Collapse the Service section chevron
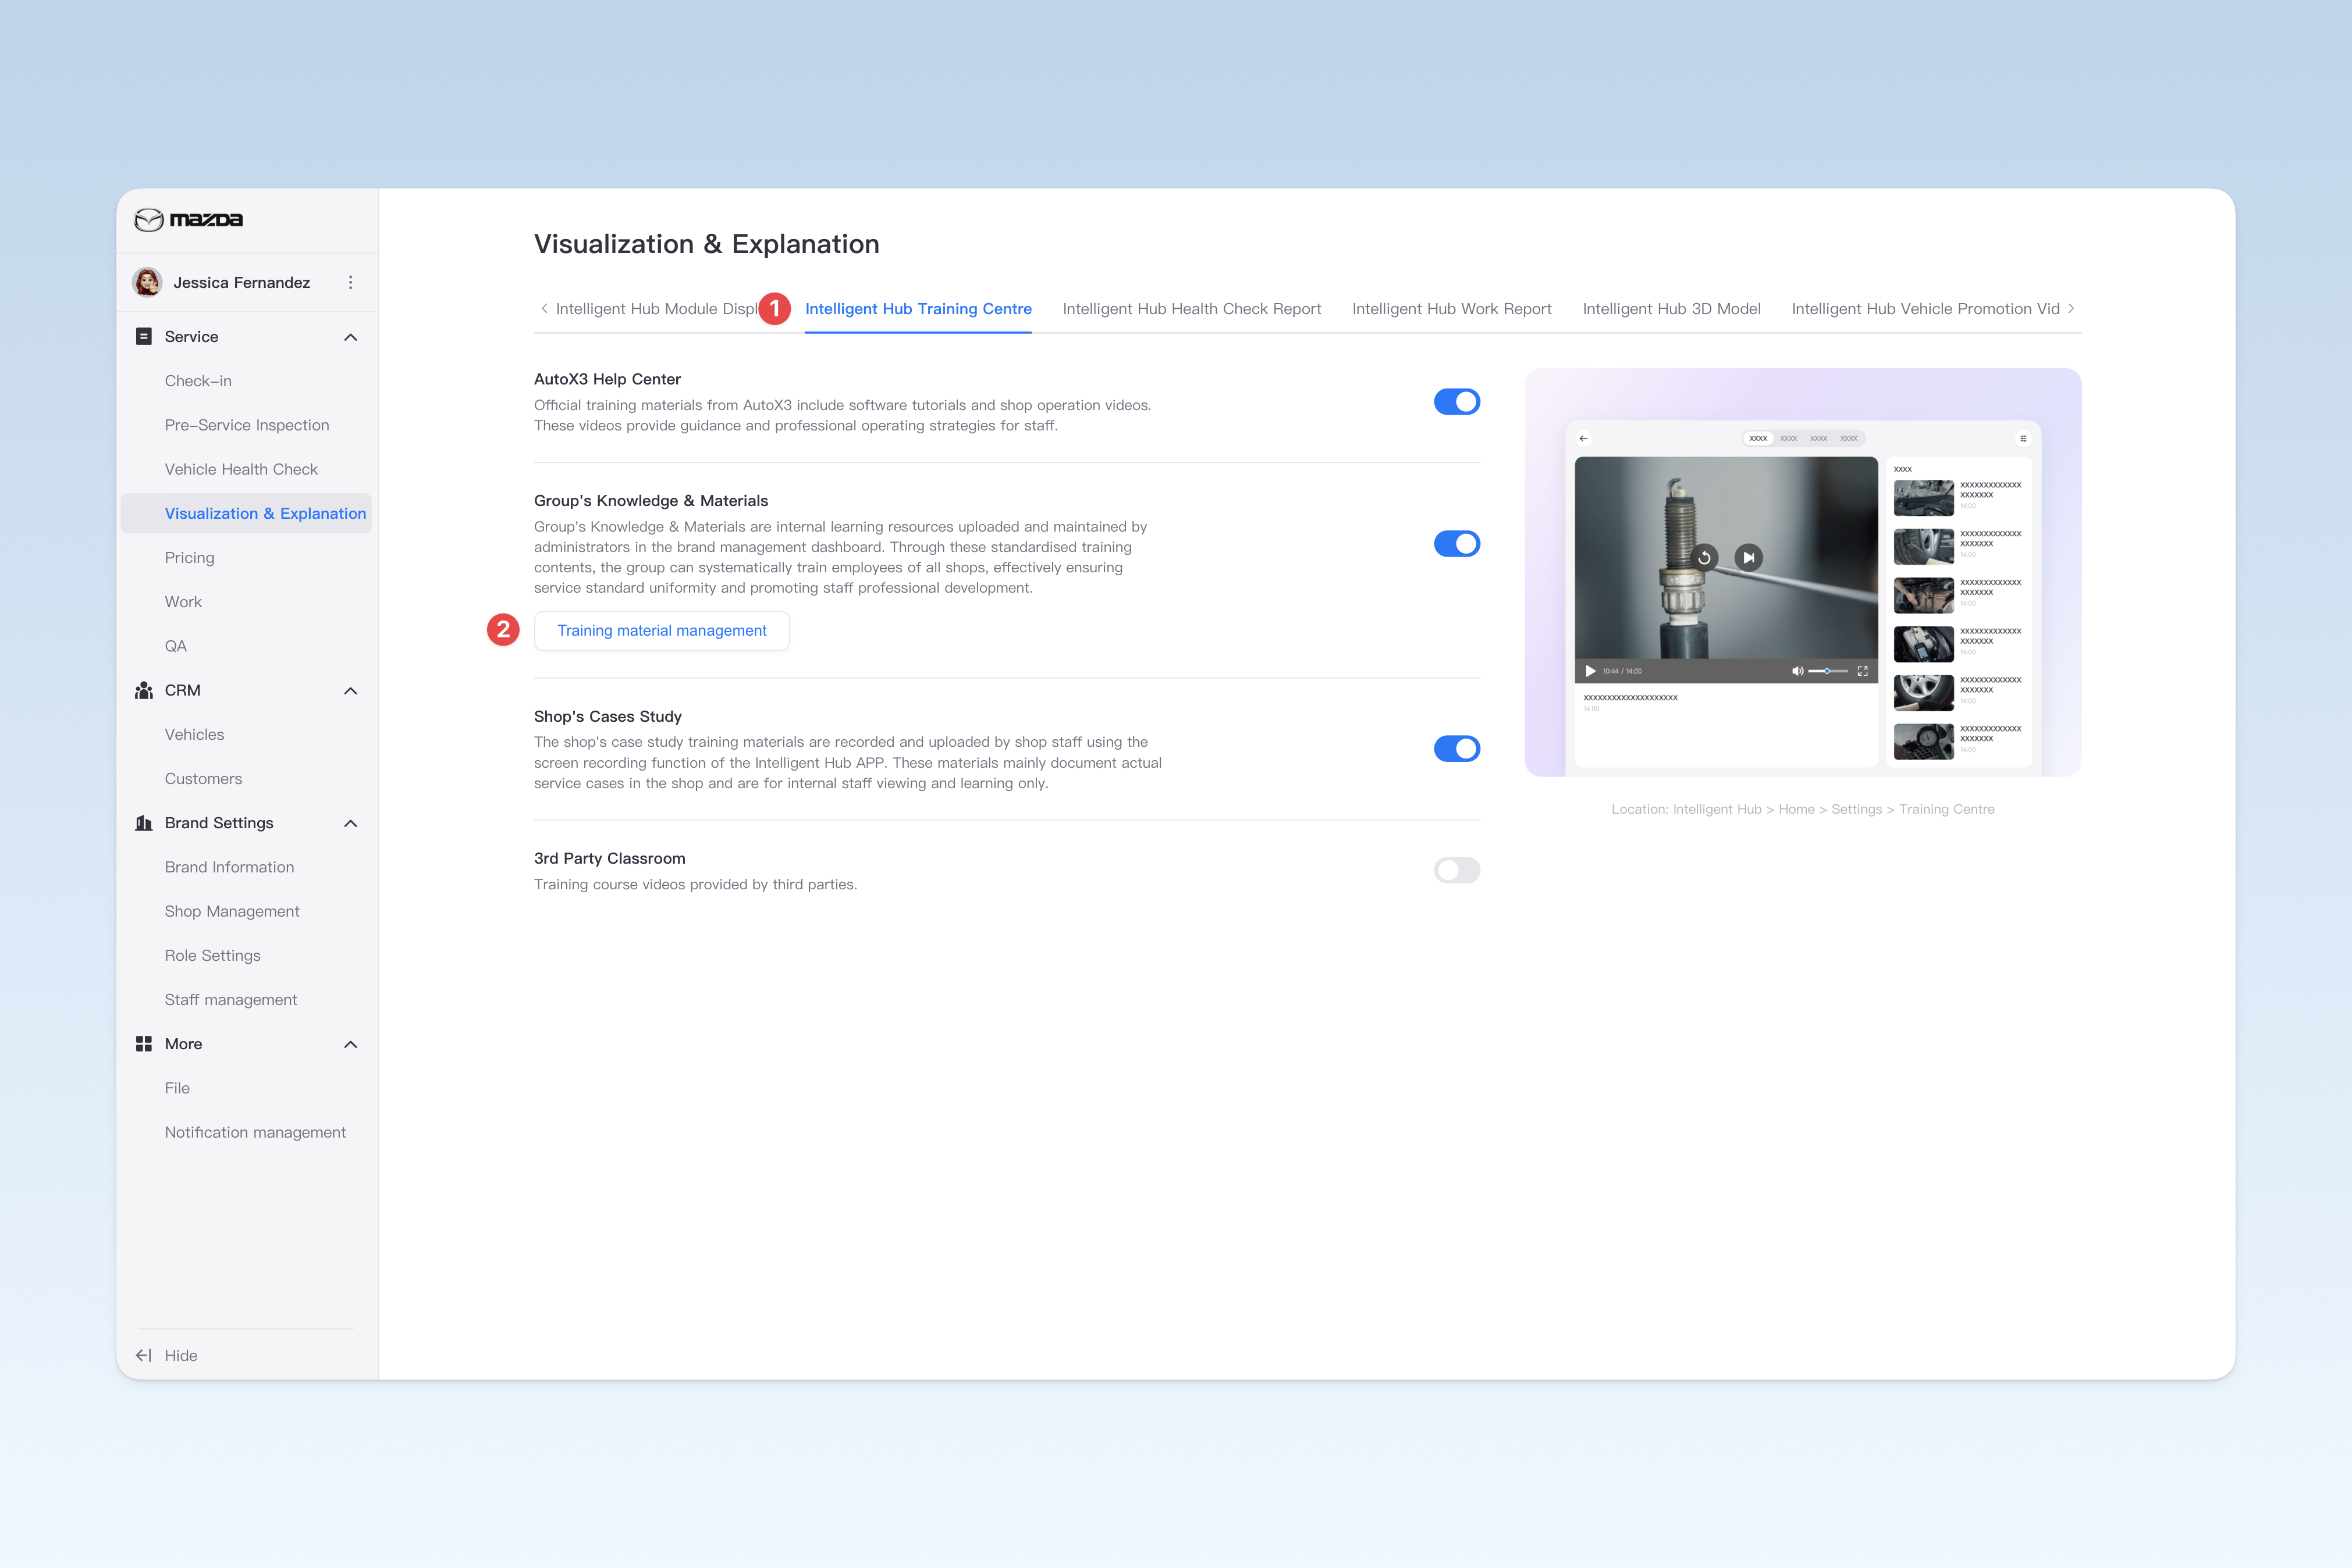 [350, 337]
